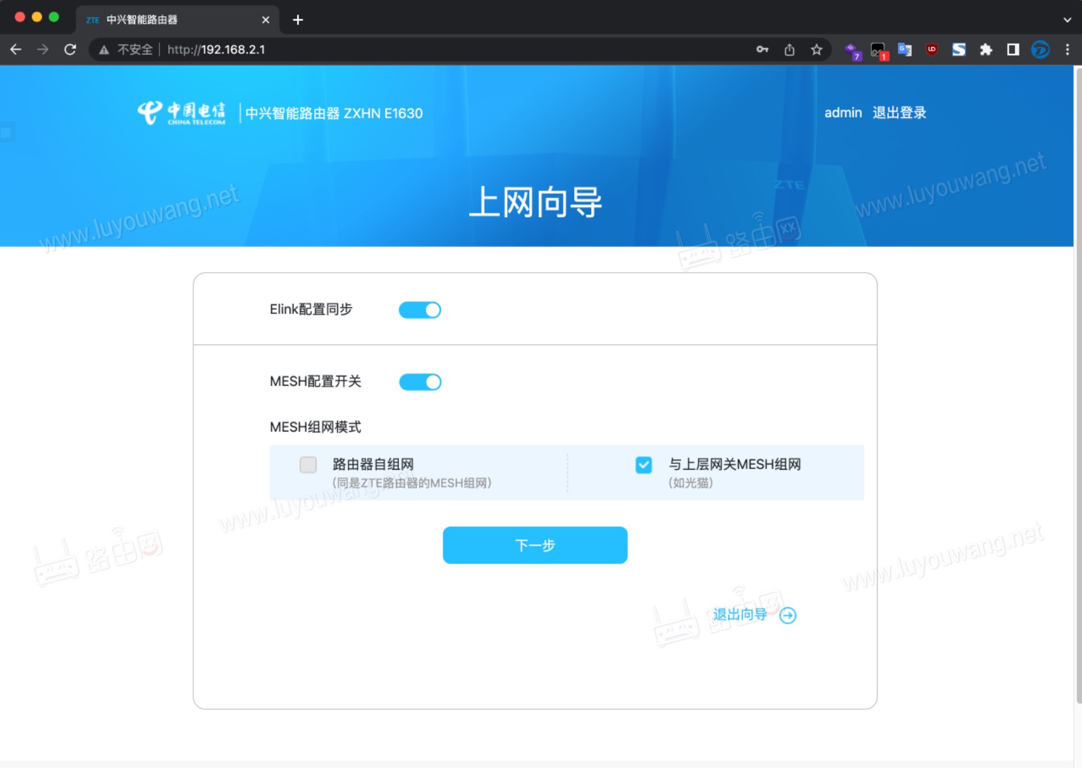
Task: Open the Extensions puzzle piece menu
Action: (x=984, y=49)
